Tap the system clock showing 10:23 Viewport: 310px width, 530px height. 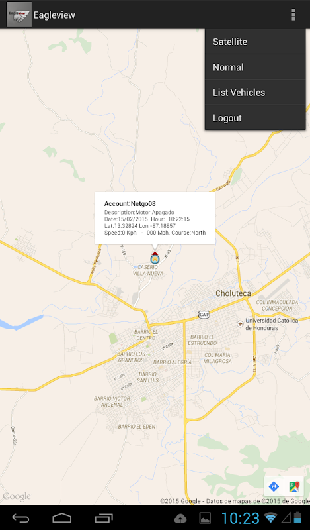pos(240,518)
